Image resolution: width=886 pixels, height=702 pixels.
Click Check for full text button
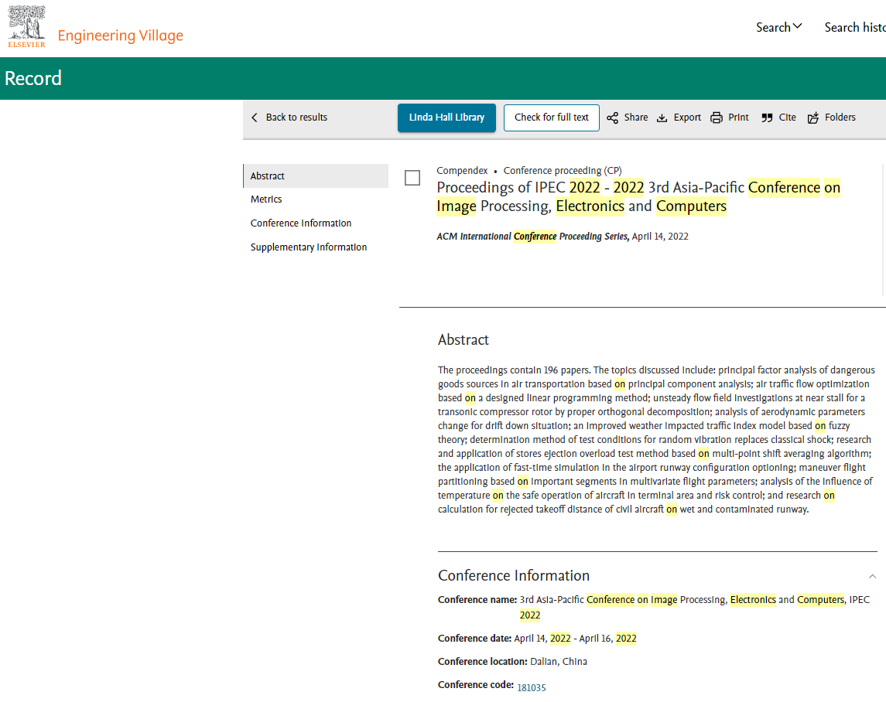(x=551, y=118)
